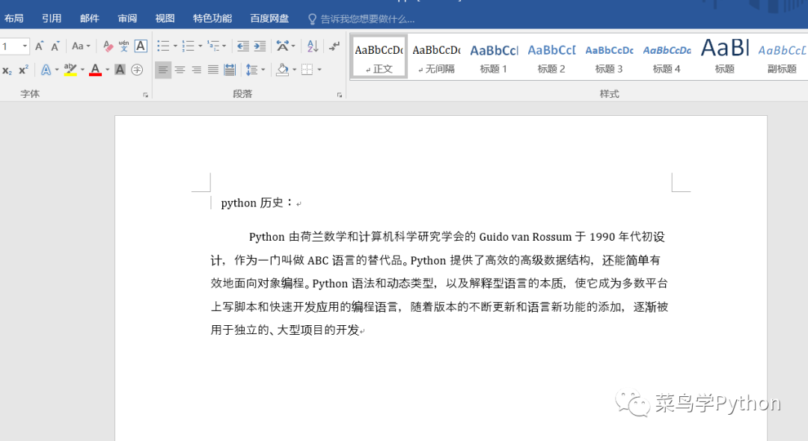Apply the 标题 1 style
The height and width of the screenshot is (441, 808).
pyautogui.click(x=494, y=56)
